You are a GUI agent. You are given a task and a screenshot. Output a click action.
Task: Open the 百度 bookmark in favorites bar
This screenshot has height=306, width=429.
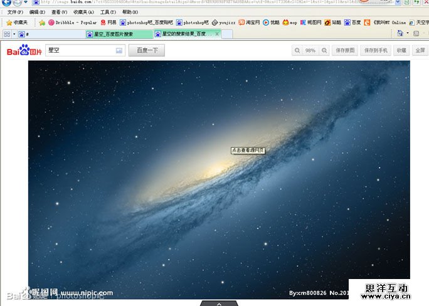[352, 23]
